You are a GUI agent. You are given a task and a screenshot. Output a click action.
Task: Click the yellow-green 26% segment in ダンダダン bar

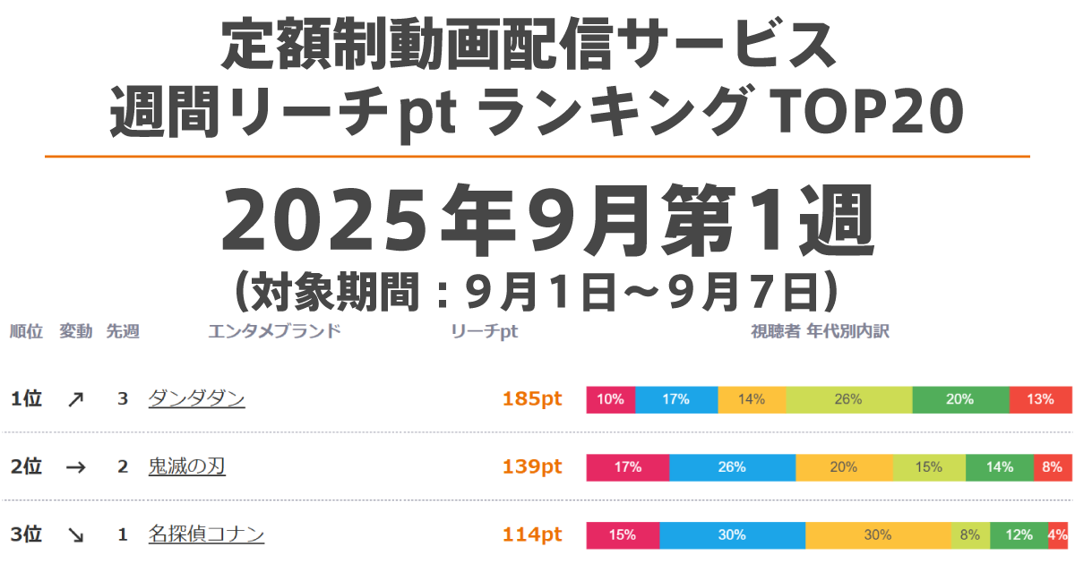[x=848, y=399]
